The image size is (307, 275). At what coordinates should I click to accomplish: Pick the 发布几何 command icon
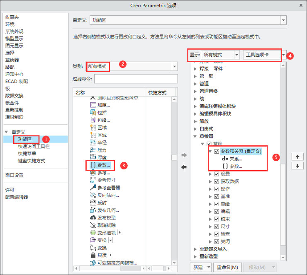93,210
